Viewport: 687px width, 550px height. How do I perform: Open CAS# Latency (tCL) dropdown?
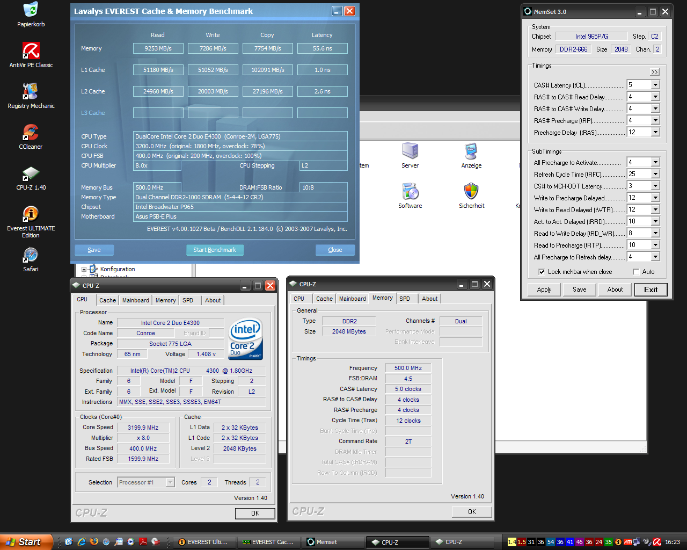655,85
